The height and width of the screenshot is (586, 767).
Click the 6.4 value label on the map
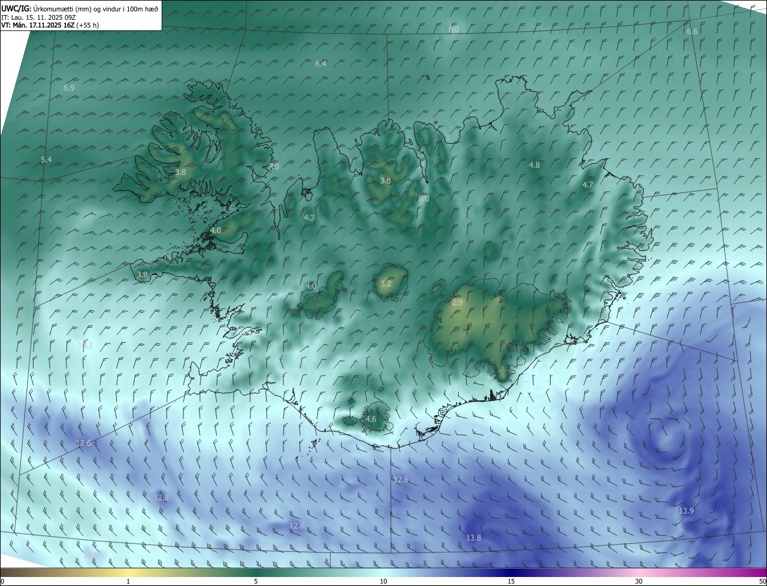(x=321, y=64)
